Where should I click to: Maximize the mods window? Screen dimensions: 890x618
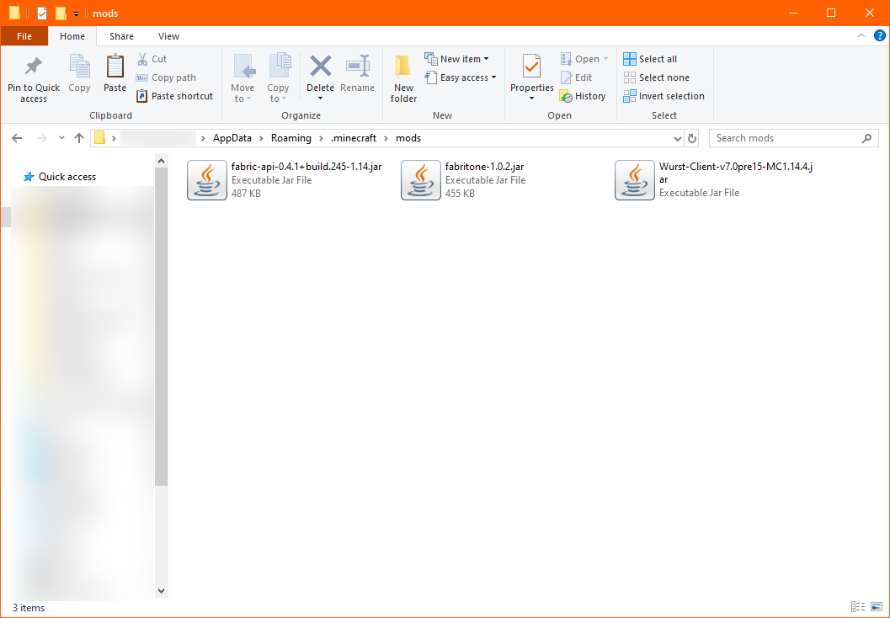pyautogui.click(x=831, y=13)
